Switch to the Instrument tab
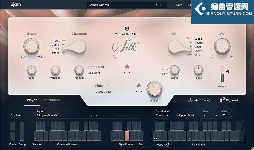This screenshot has height=150, width=254. click(51, 100)
